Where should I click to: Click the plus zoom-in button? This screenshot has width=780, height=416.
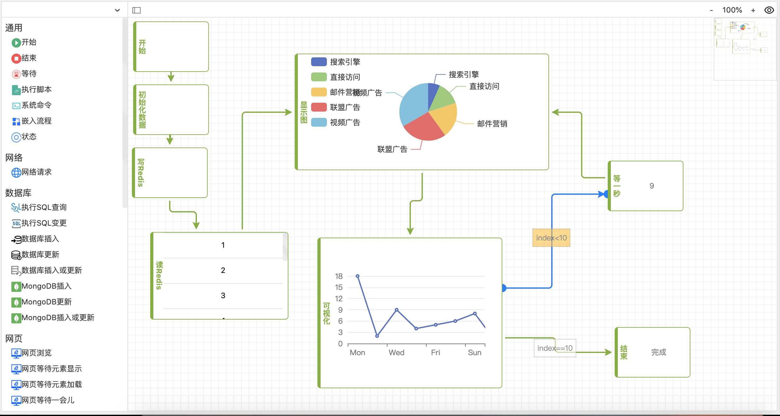[753, 10]
